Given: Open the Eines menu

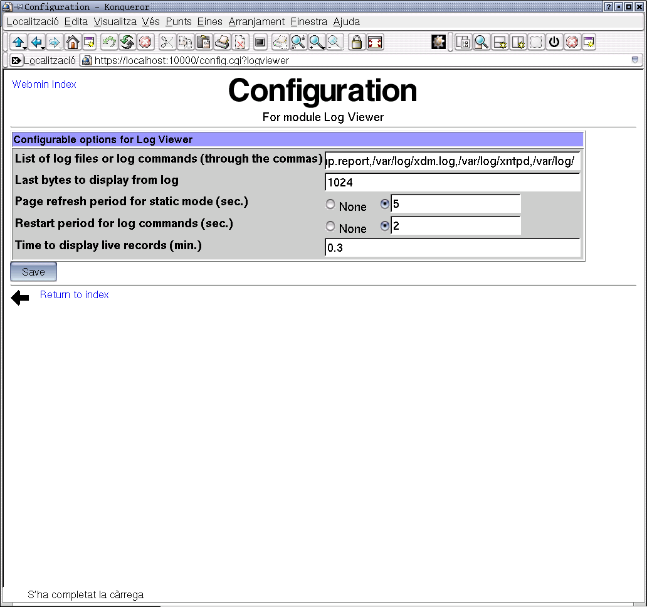Looking at the screenshot, I should click(209, 21).
